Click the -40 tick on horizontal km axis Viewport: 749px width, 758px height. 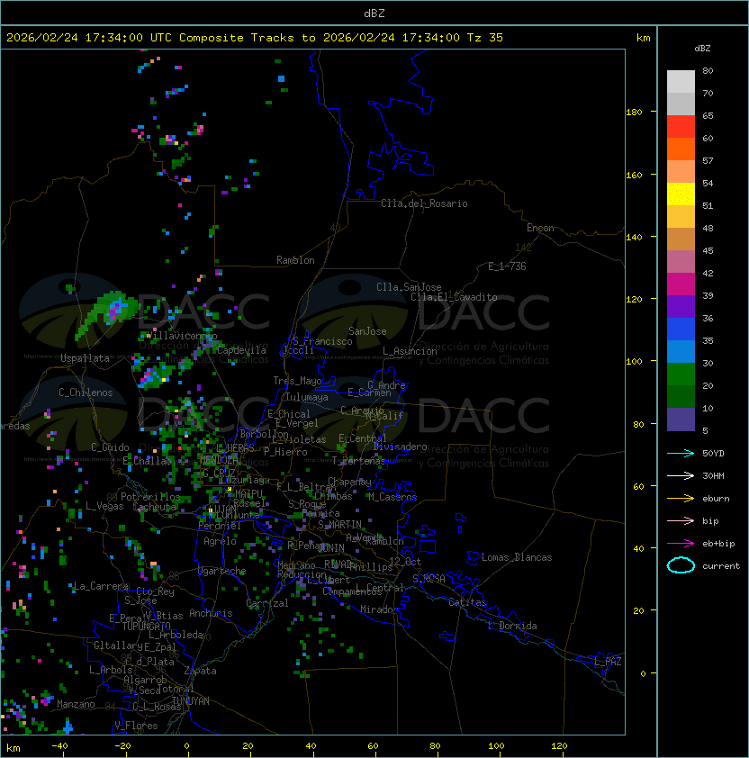[60, 746]
